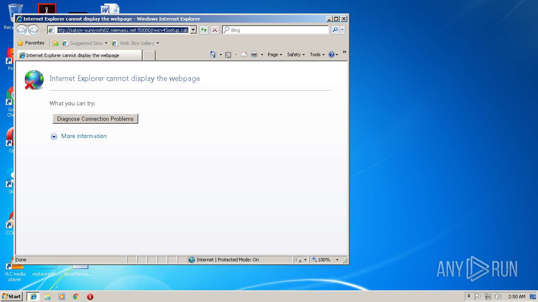
Task: Open the Help question mark menu
Action: tap(333, 55)
